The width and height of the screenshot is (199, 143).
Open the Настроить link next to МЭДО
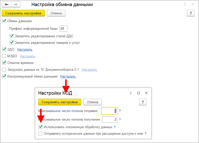pos(27,56)
